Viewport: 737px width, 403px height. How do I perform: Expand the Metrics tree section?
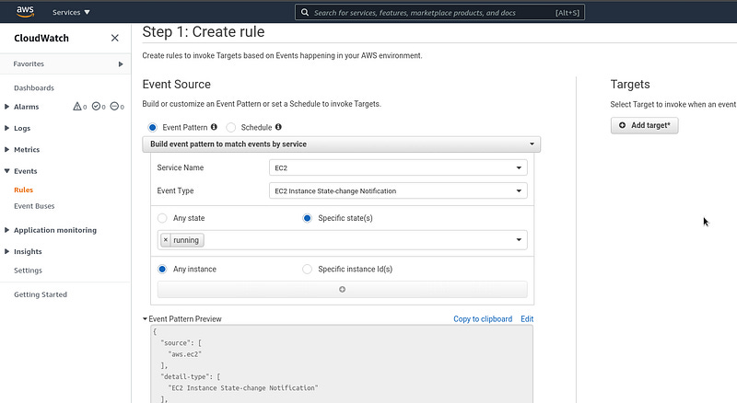(x=6, y=149)
